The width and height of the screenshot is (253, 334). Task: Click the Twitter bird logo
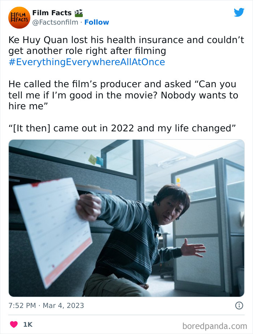point(239,12)
